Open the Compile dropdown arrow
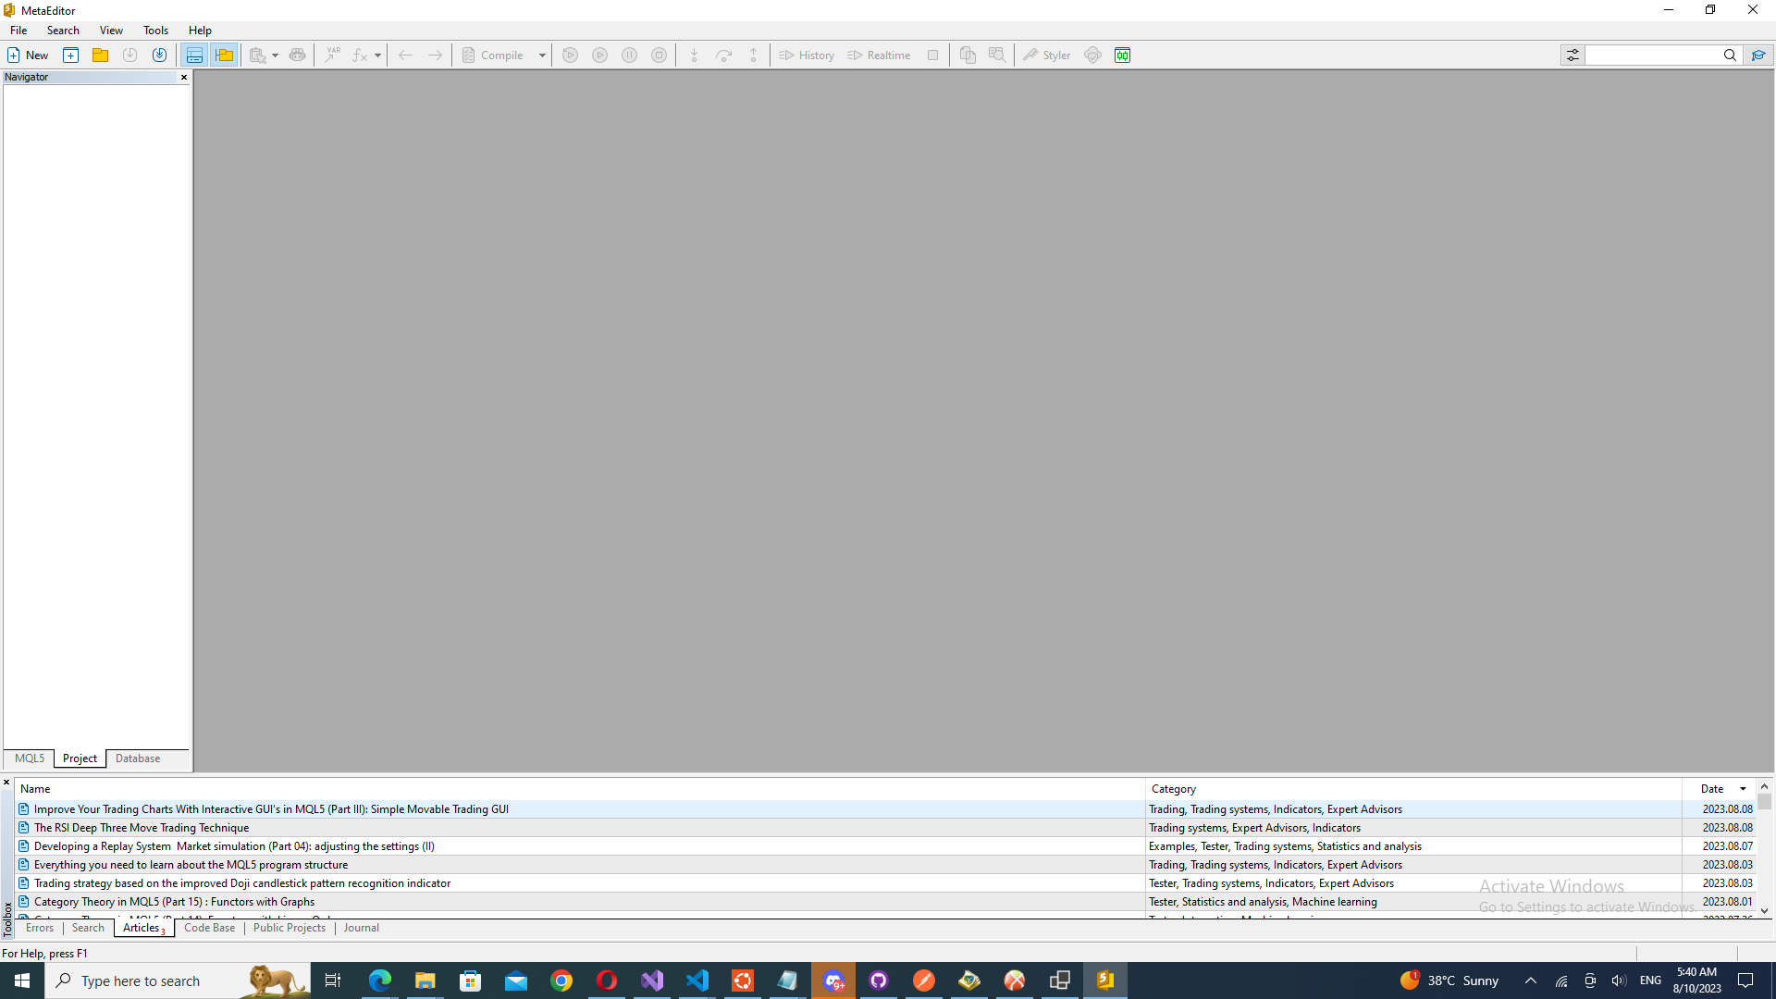 point(542,55)
